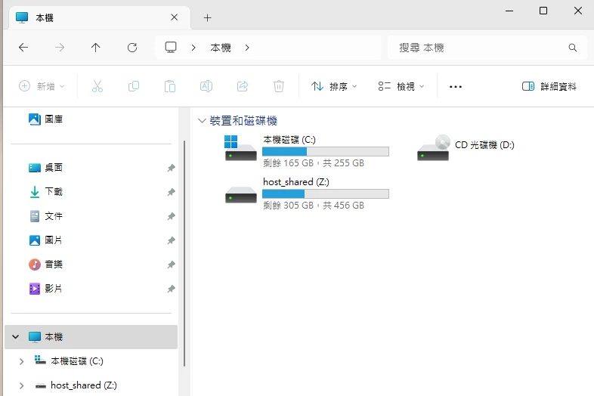
Task: Expand 本機磁碟 (C:) in the tree
Action: (21, 361)
